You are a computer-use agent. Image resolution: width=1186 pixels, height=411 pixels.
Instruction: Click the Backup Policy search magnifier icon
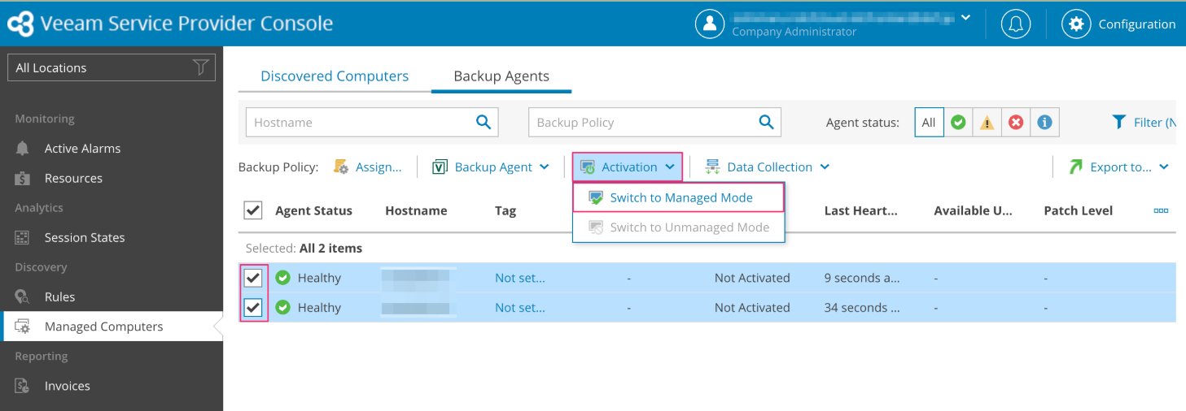(x=766, y=122)
